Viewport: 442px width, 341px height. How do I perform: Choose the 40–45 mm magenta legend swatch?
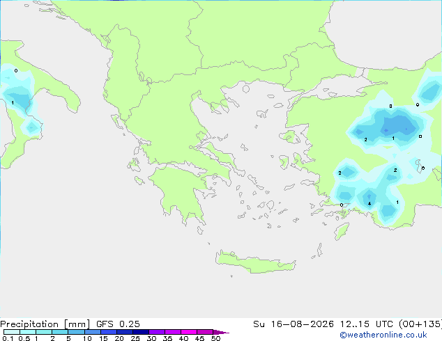pos(189,332)
